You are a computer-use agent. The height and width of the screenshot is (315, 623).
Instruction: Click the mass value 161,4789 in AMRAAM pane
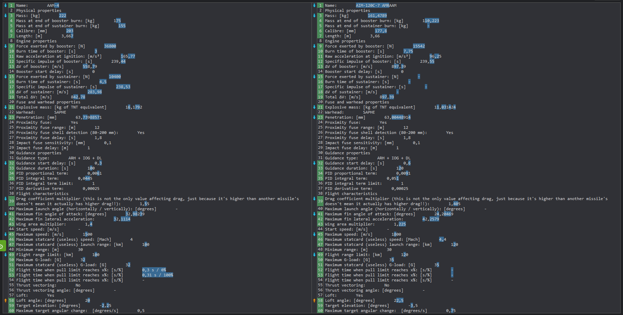pyautogui.click(x=377, y=16)
